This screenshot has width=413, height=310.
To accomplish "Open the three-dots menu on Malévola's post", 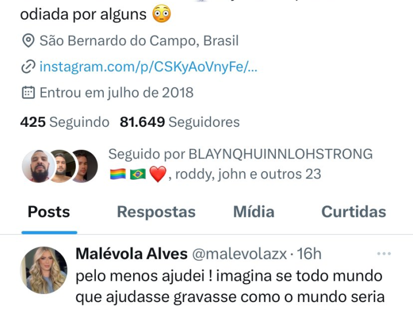I will tap(384, 254).
